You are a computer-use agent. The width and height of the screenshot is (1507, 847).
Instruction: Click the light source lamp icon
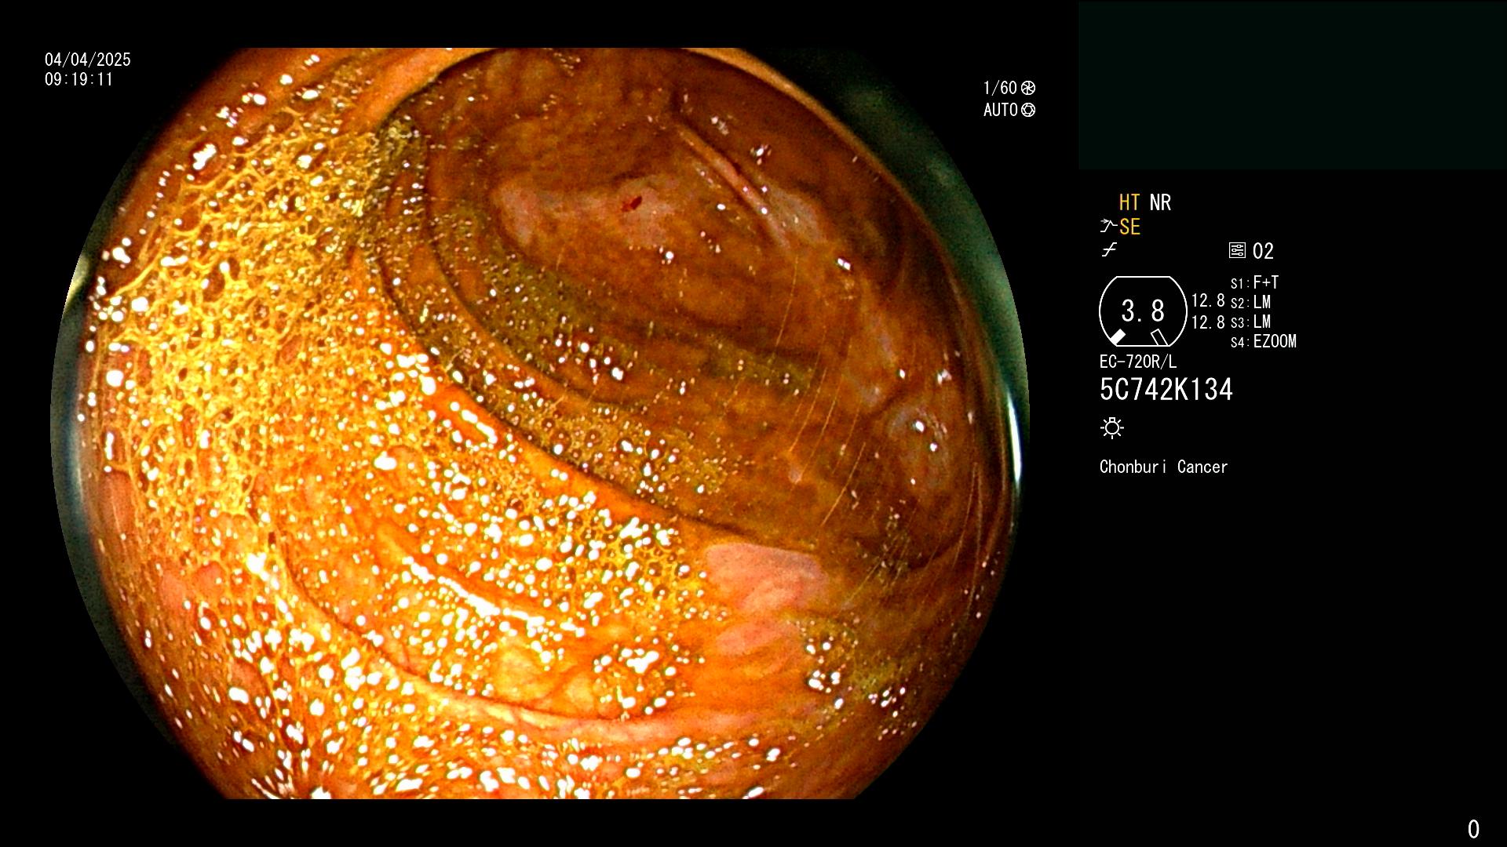coord(1112,427)
